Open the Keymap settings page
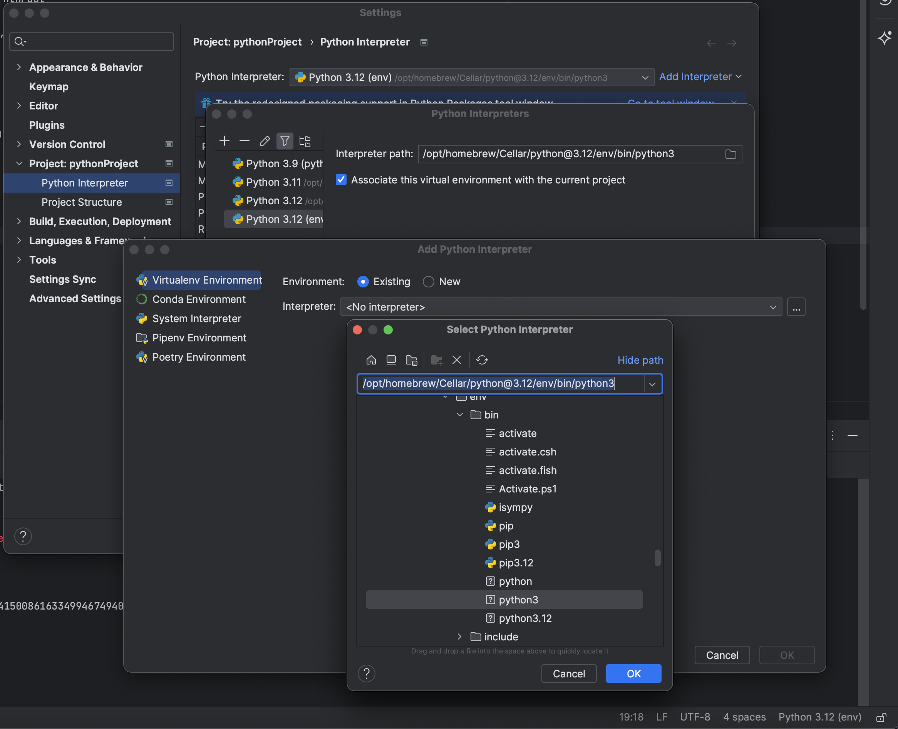The width and height of the screenshot is (898, 729). [x=49, y=87]
